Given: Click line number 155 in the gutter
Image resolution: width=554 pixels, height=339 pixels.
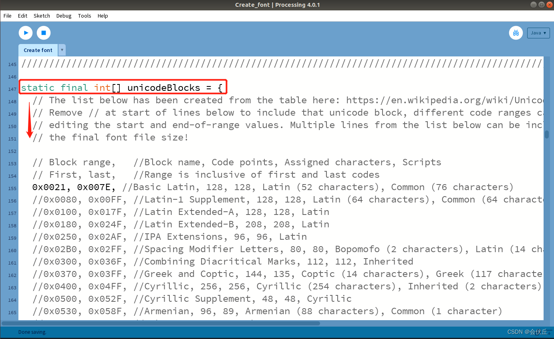Looking at the screenshot, I should coord(12,188).
